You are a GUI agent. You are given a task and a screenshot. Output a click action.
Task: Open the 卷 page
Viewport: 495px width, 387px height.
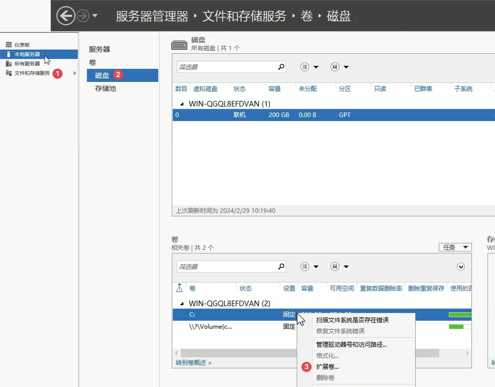click(92, 62)
